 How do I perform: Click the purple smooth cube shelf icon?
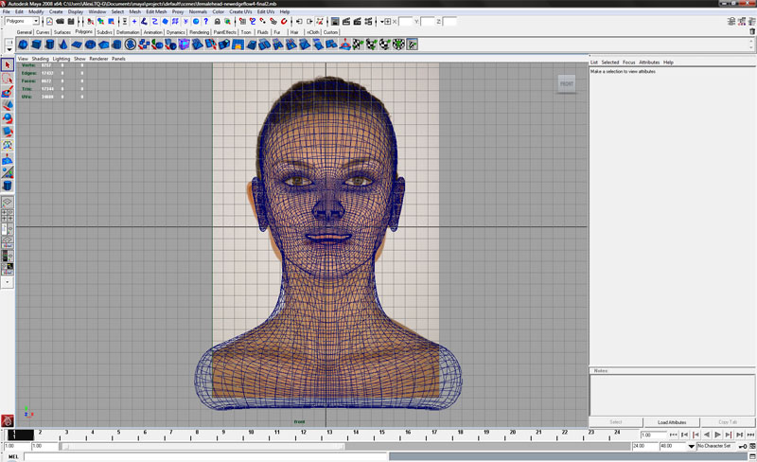click(x=184, y=44)
